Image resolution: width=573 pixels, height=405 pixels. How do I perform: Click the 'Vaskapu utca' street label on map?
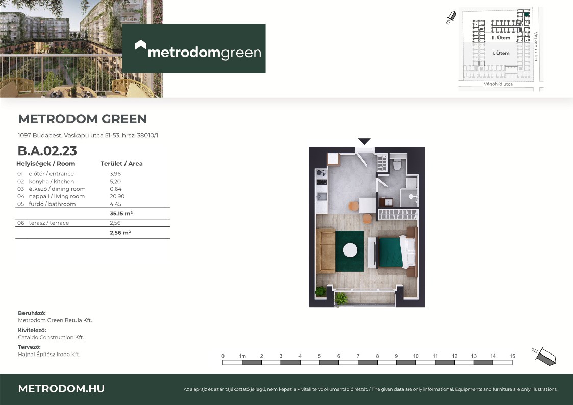coord(536,46)
